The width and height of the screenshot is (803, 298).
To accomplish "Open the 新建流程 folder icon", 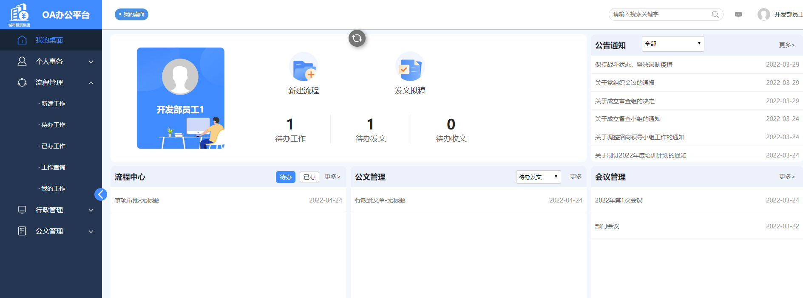I will (x=304, y=67).
